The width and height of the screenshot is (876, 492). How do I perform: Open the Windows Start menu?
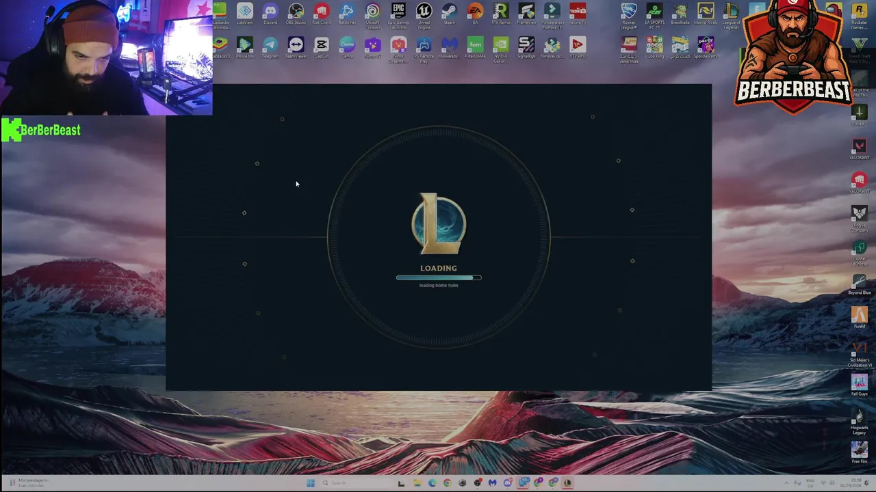coord(311,483)
